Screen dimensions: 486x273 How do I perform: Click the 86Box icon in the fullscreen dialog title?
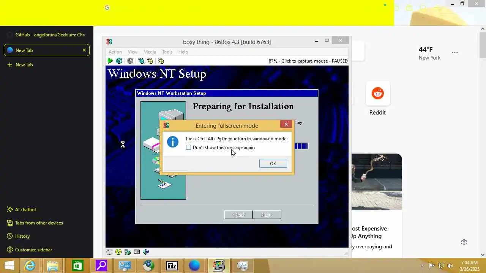(166, 126)
